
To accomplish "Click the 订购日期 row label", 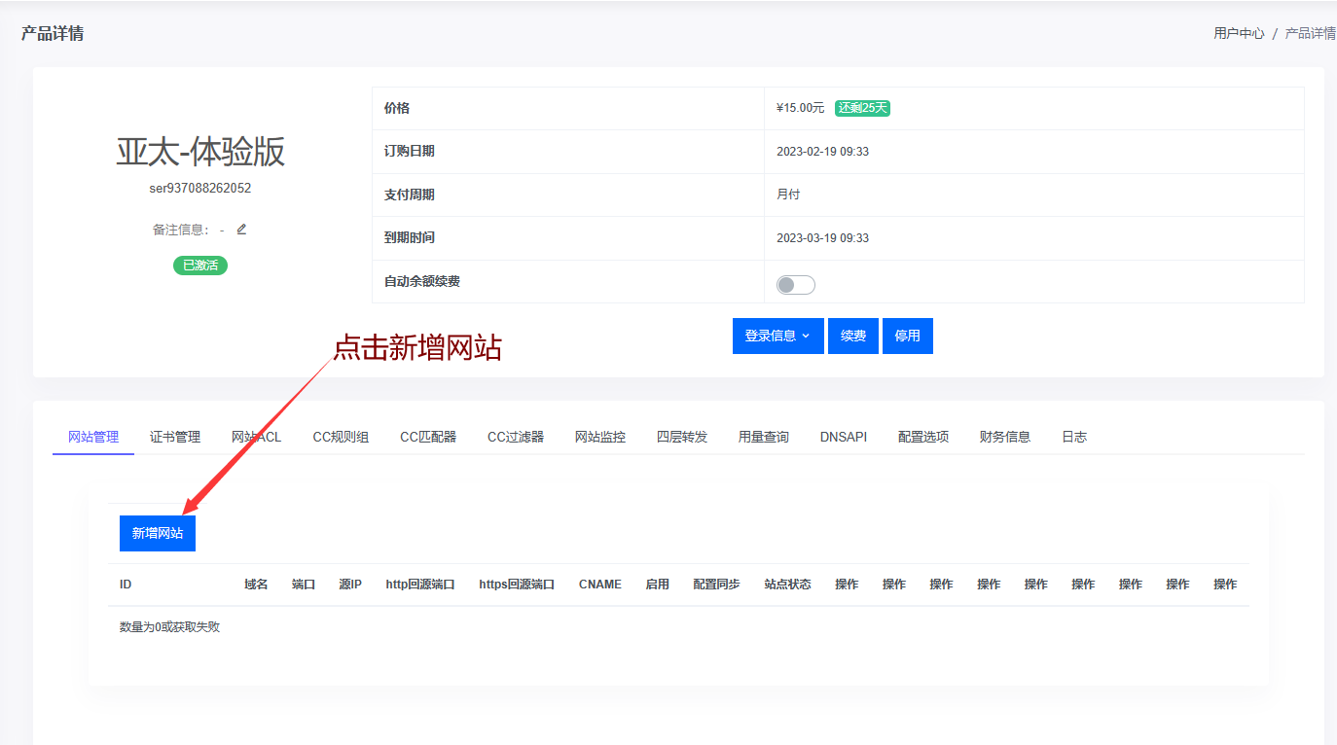I will pyautogui.click(x=410, y=152).
